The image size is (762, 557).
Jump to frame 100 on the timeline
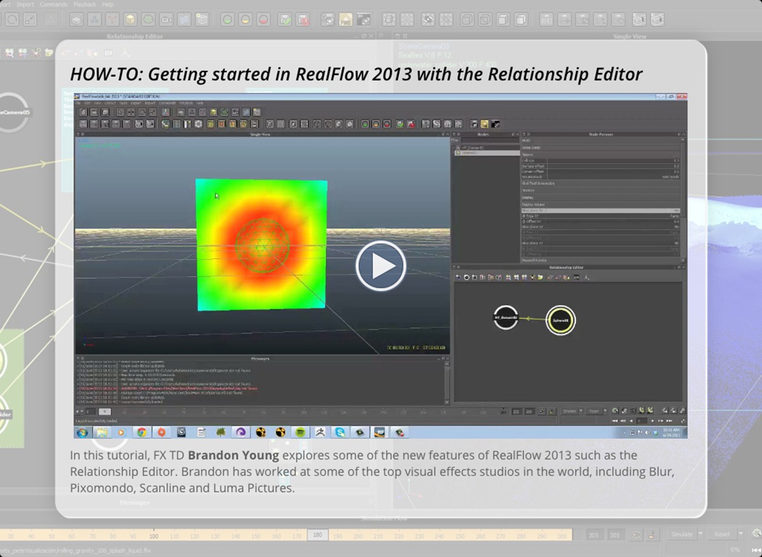tap(154, 536)
